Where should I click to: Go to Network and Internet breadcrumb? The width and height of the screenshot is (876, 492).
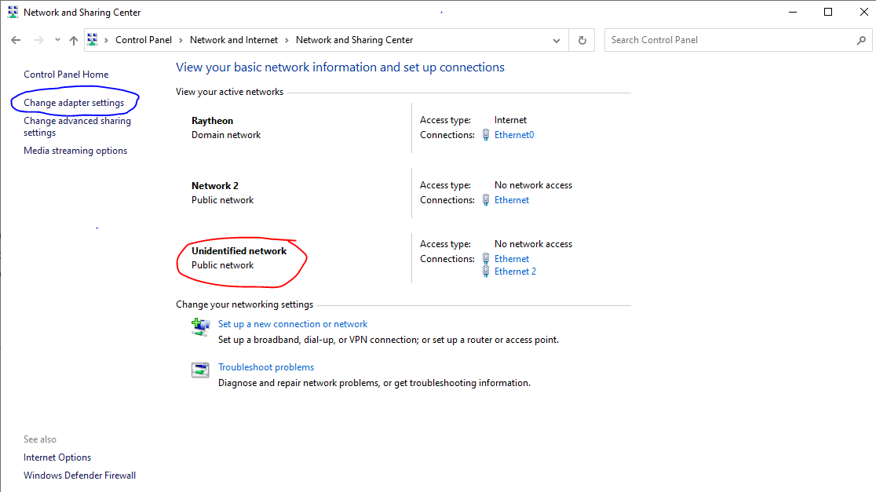click(x=233, y=40)
